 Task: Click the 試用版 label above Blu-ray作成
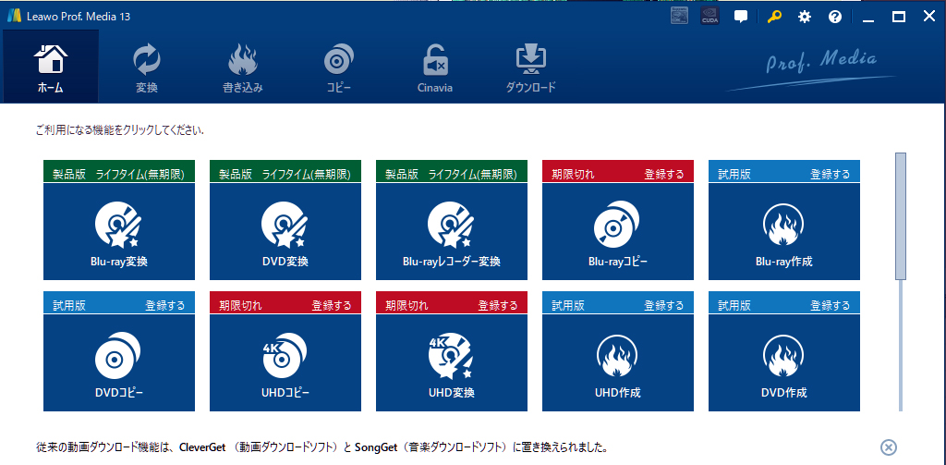(734, 175)
